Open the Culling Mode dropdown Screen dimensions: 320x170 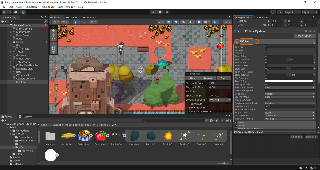(290, 116)
